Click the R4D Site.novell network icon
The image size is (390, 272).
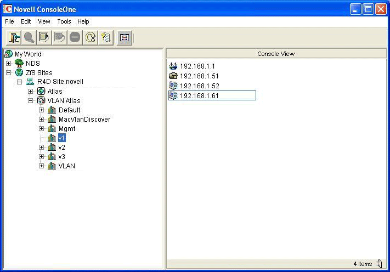[30, 82]
